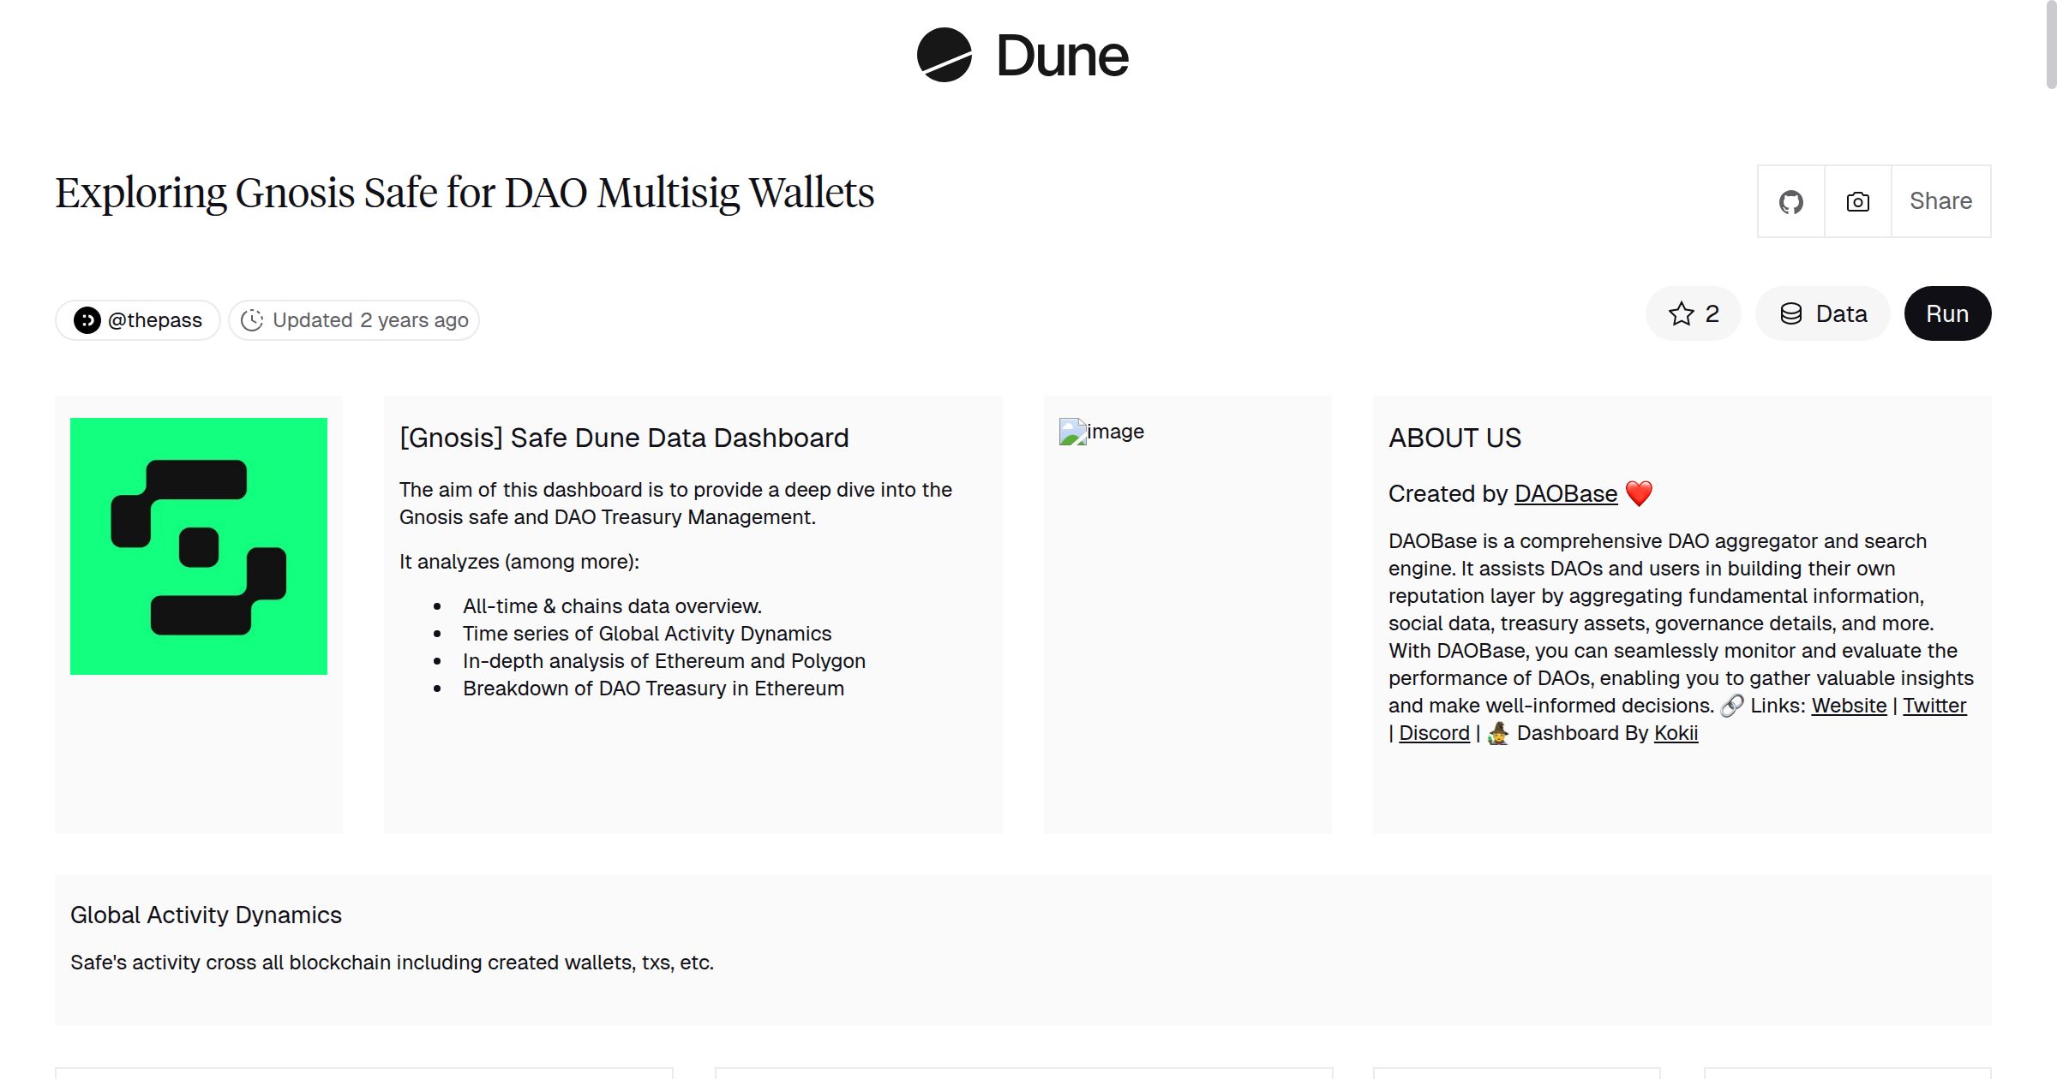
Task: Open the GitHub repository icon
Action: pos(1791,200)
